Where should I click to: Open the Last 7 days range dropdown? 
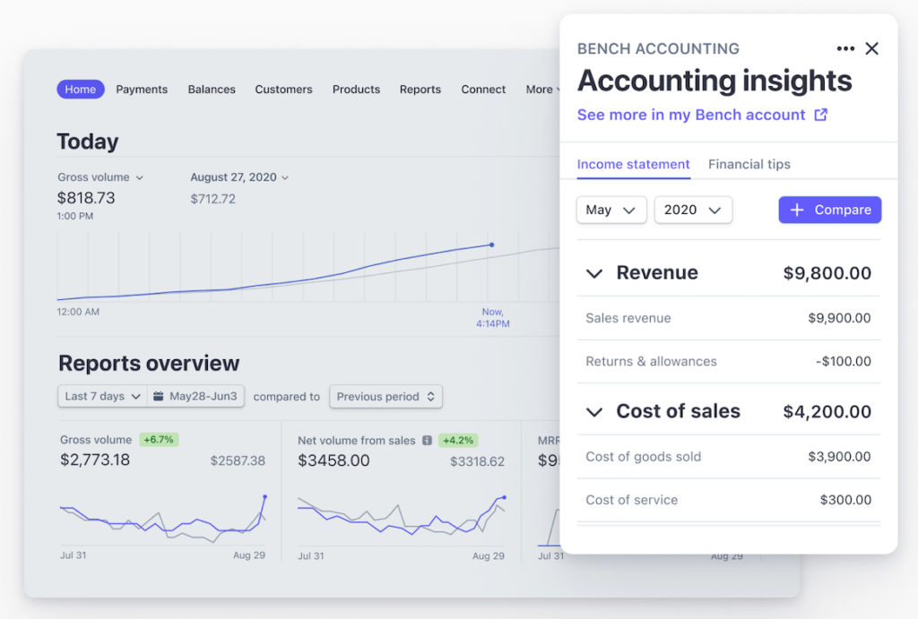[102, 396]
